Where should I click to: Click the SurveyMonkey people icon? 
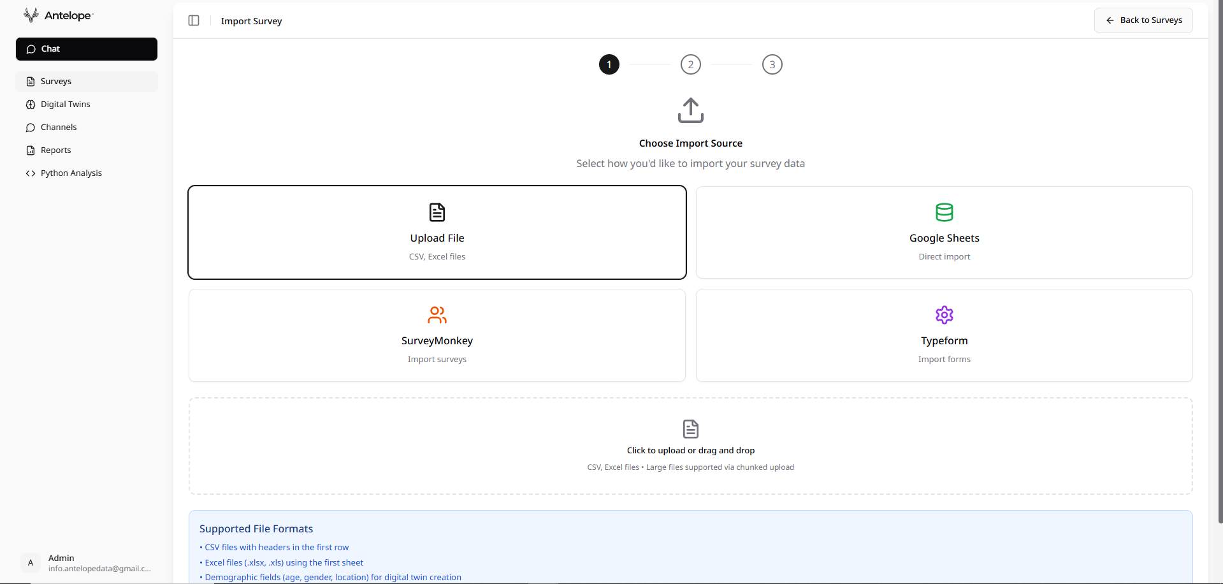pos(437,314)
